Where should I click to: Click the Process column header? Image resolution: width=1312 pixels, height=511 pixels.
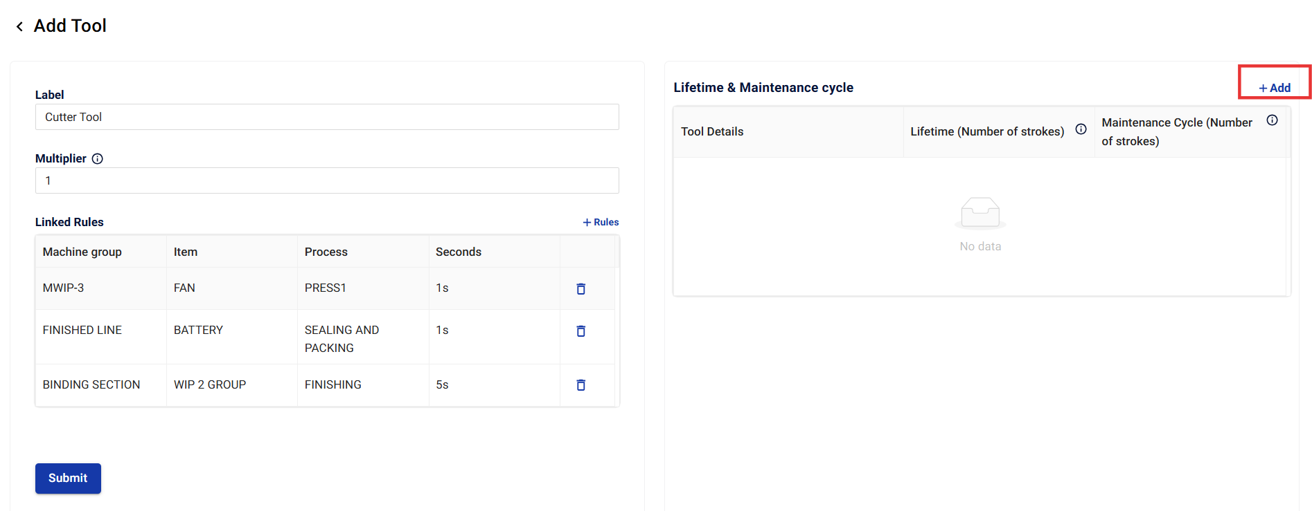[x=326, y=252]
